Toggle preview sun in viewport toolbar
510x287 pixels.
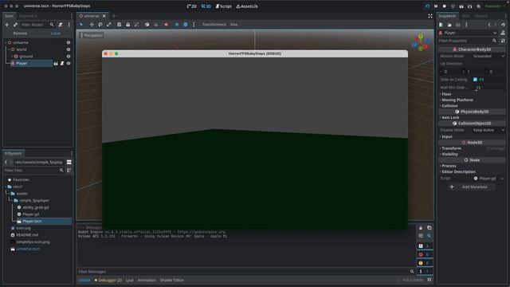point(177,25)
